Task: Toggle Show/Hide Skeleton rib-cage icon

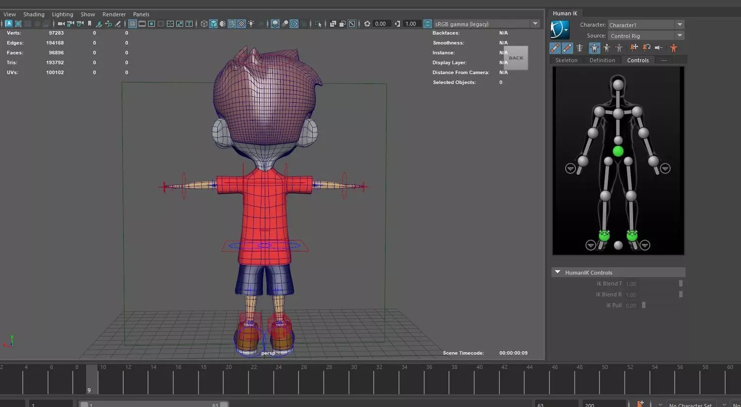Action: click(x=580, y=48)
